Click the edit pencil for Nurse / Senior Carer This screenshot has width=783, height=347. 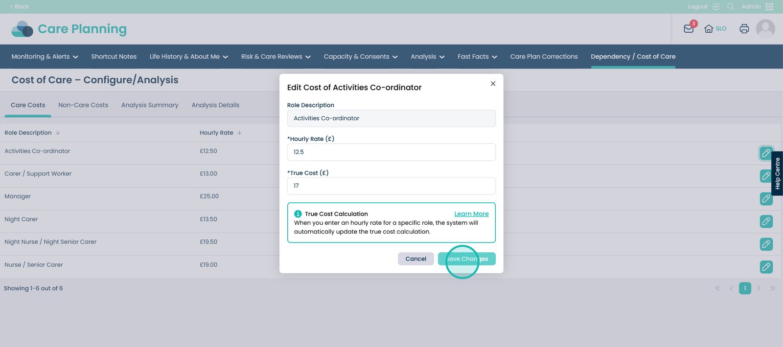766,267
